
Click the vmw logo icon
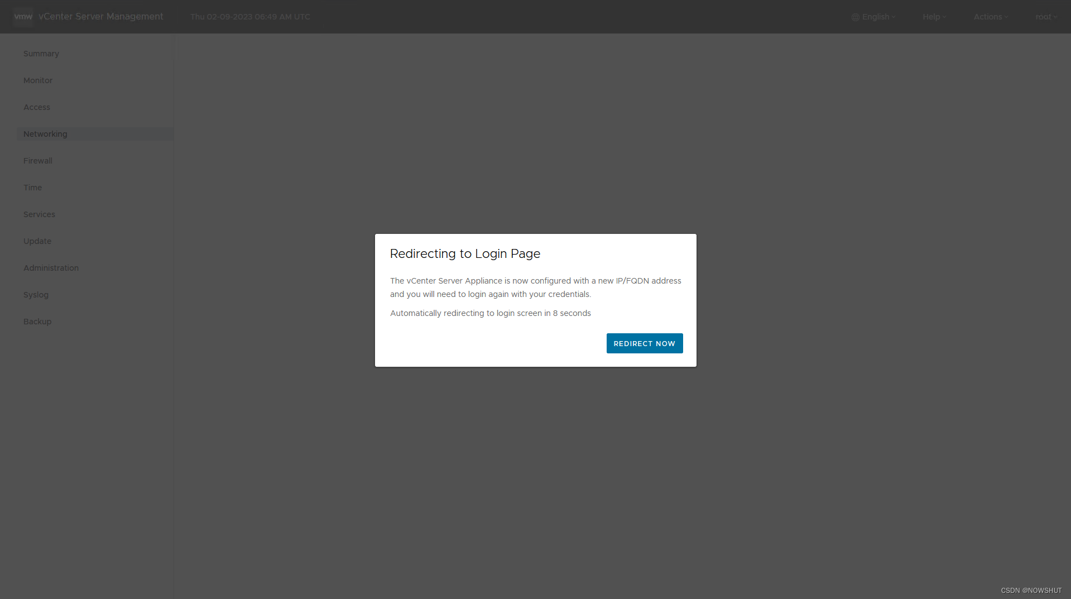click(23, 17)
